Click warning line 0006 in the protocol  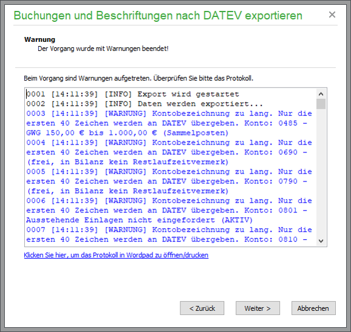pyautogui.click(x=169, y=201)
